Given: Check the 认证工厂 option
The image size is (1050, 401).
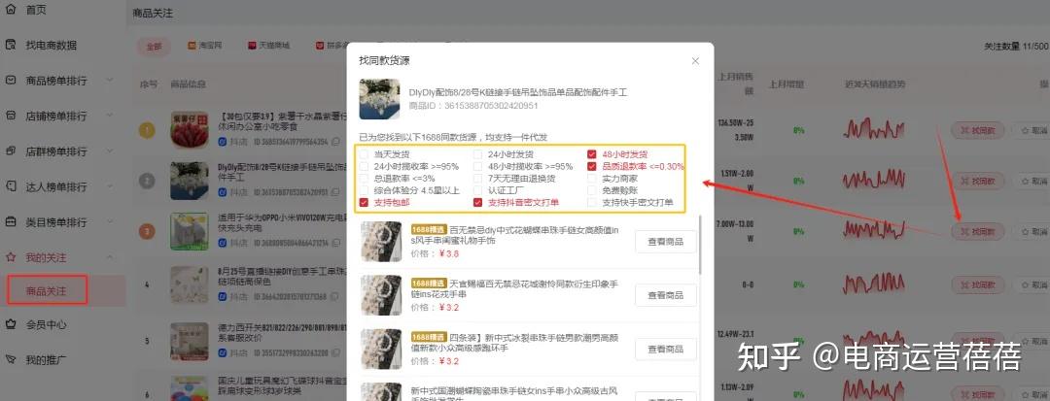Looking at the screenshot, I should (x=477, y=190).
